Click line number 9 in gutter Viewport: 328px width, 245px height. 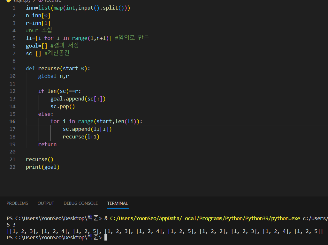coord(14,69)
